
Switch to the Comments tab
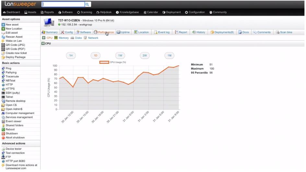[x=262, y=32]
